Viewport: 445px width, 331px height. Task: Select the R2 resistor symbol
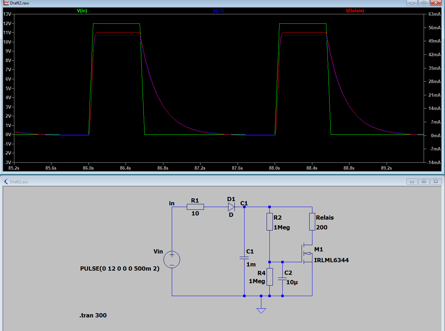pyautogui.click(x=269, y=222)
